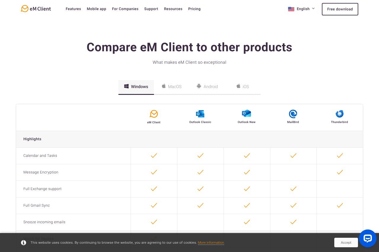
Task: Click eM Client checkmark for Full Exchange support
Action: (154, 189)
